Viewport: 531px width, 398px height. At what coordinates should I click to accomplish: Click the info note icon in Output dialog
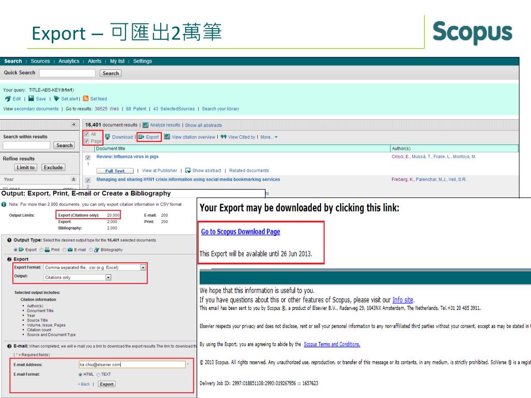[x=4, y=204]
